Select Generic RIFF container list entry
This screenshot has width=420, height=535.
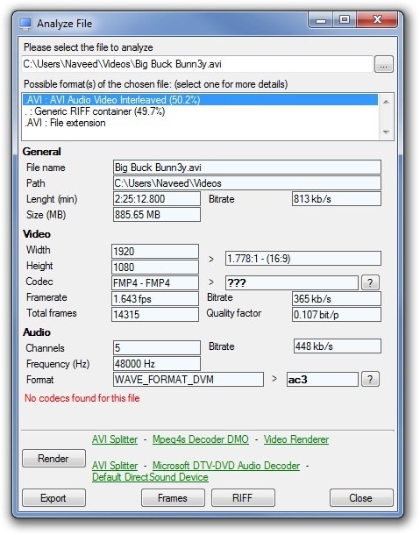coord(95,111)
